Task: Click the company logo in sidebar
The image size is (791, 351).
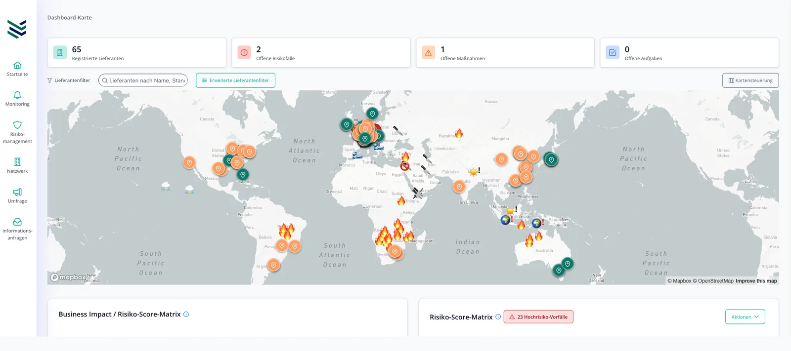Action: point(17,29)
